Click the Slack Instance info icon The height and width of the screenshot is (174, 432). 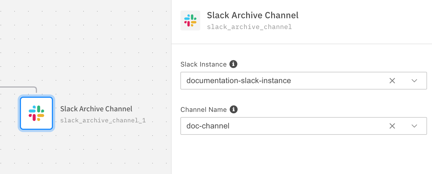[x=233, y=64]
